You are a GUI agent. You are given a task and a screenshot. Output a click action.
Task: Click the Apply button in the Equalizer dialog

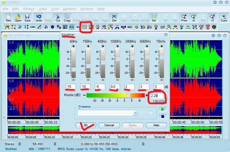pos(133,125)
